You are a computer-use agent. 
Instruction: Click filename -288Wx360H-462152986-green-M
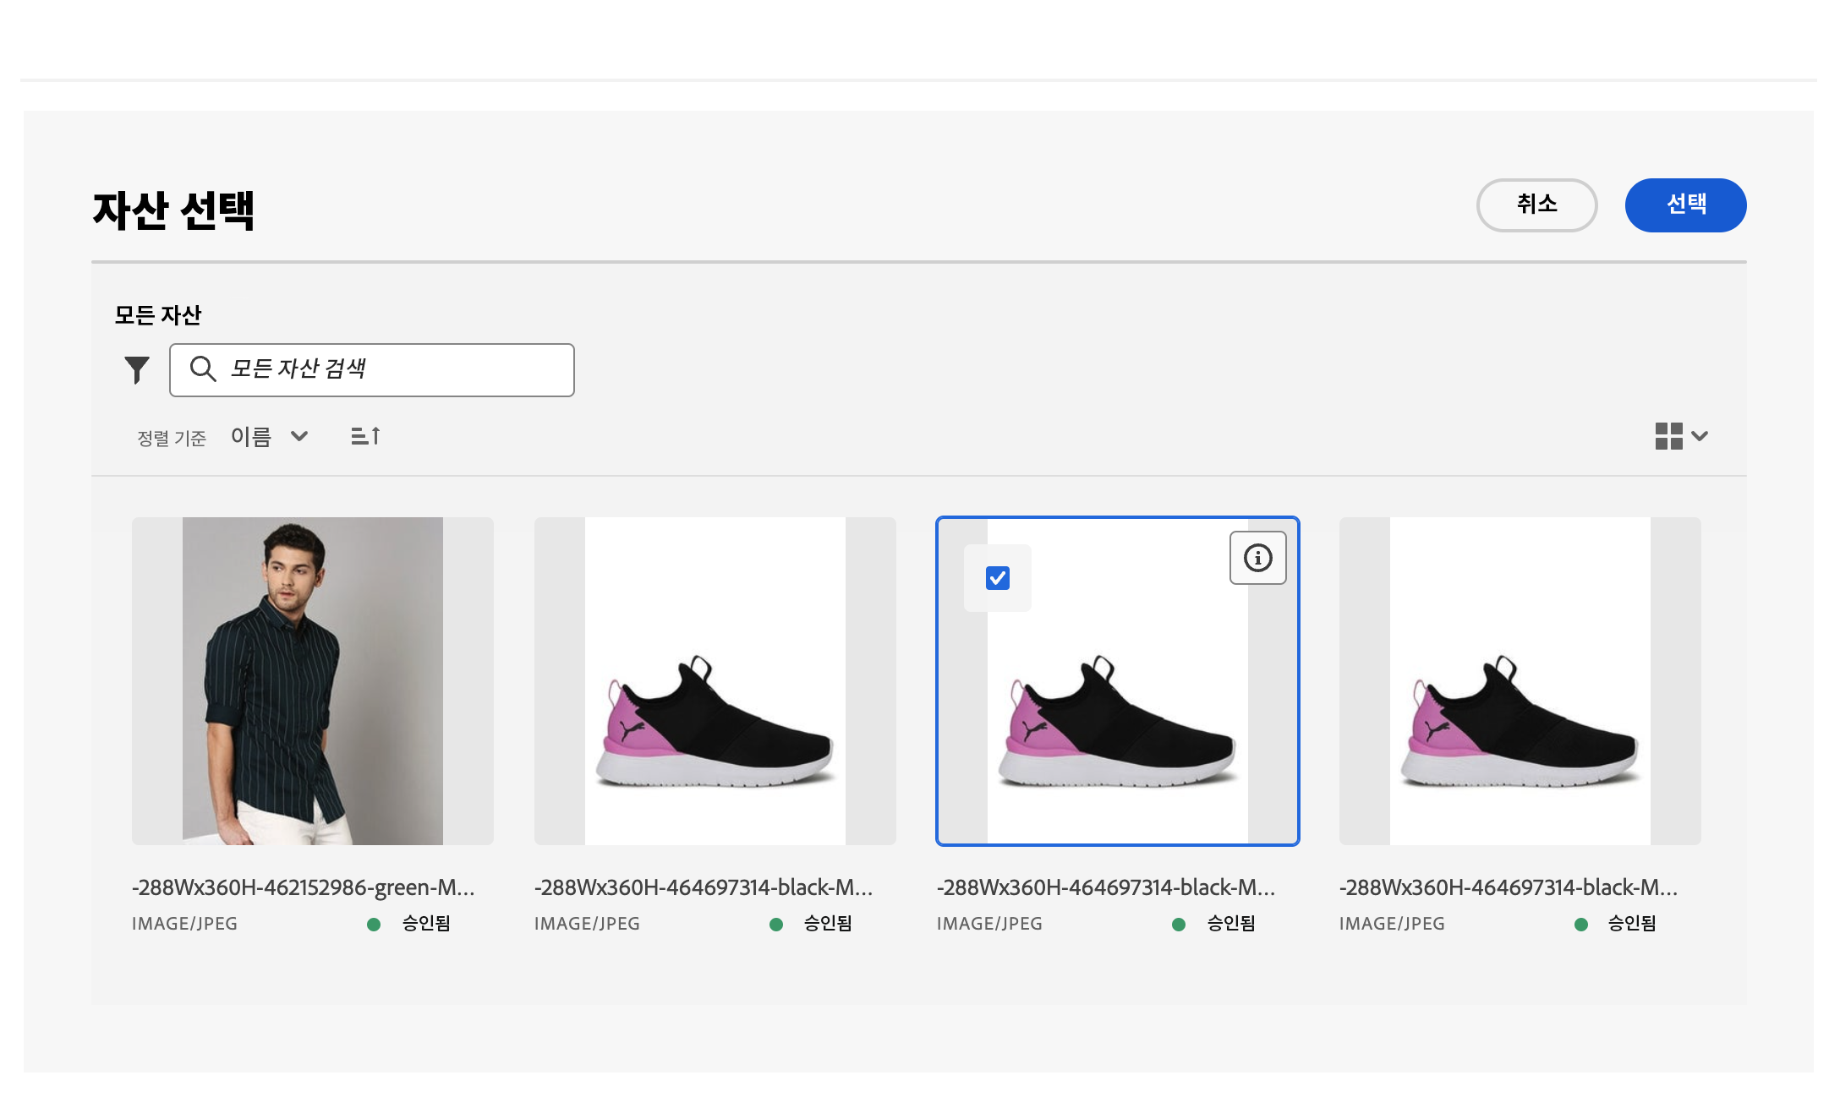pyautogui.click(x=303, y=887)
